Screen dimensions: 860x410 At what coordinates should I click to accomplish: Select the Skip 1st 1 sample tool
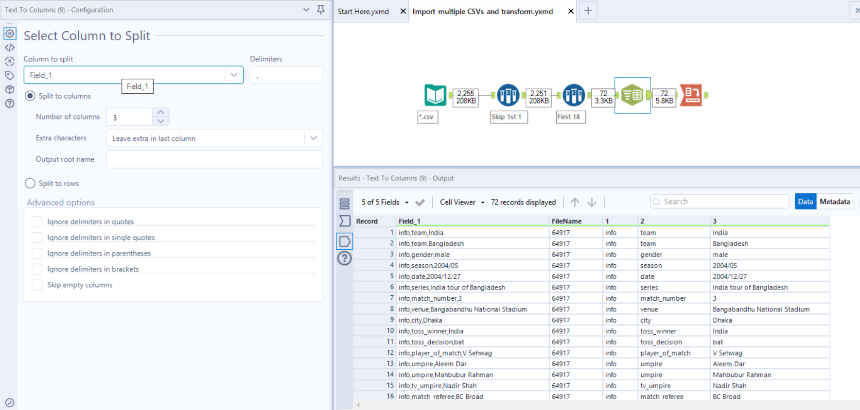click(x=508, y=95)
